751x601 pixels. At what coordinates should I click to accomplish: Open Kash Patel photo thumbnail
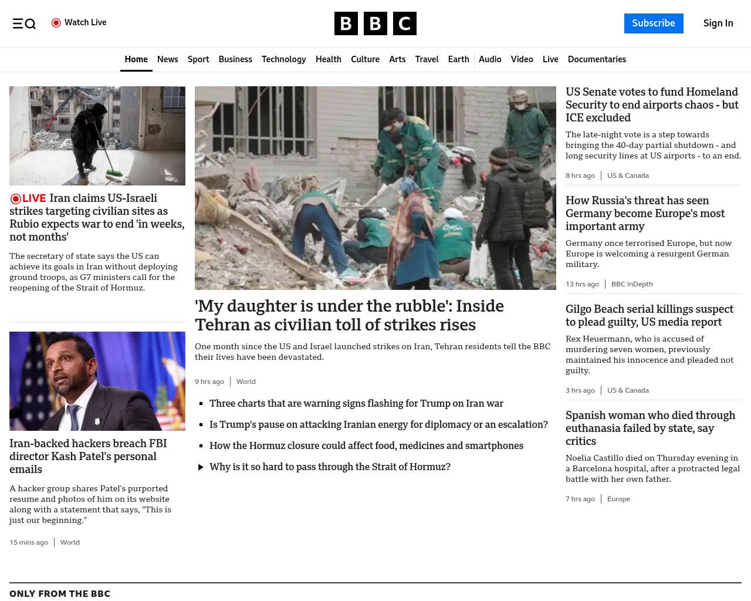coord(97,381)
